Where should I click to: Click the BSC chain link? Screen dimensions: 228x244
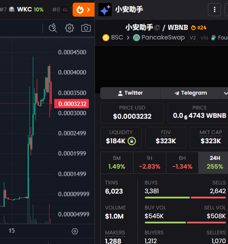coord(113,38)
